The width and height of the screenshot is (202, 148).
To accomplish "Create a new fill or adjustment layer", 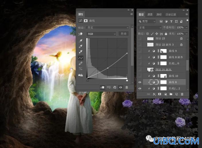I will tap(165, 94).
